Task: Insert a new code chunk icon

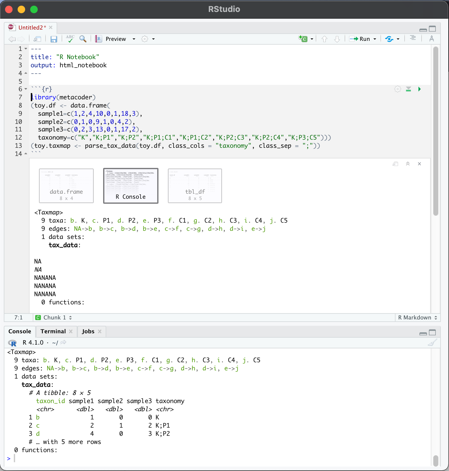Action: (x=303, y=39)
